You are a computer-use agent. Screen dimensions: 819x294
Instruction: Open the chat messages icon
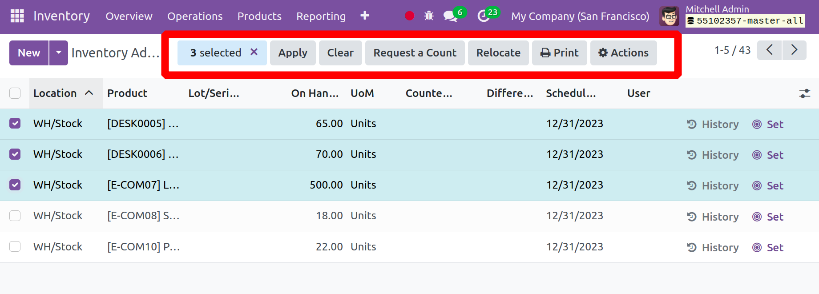(450, 16)
